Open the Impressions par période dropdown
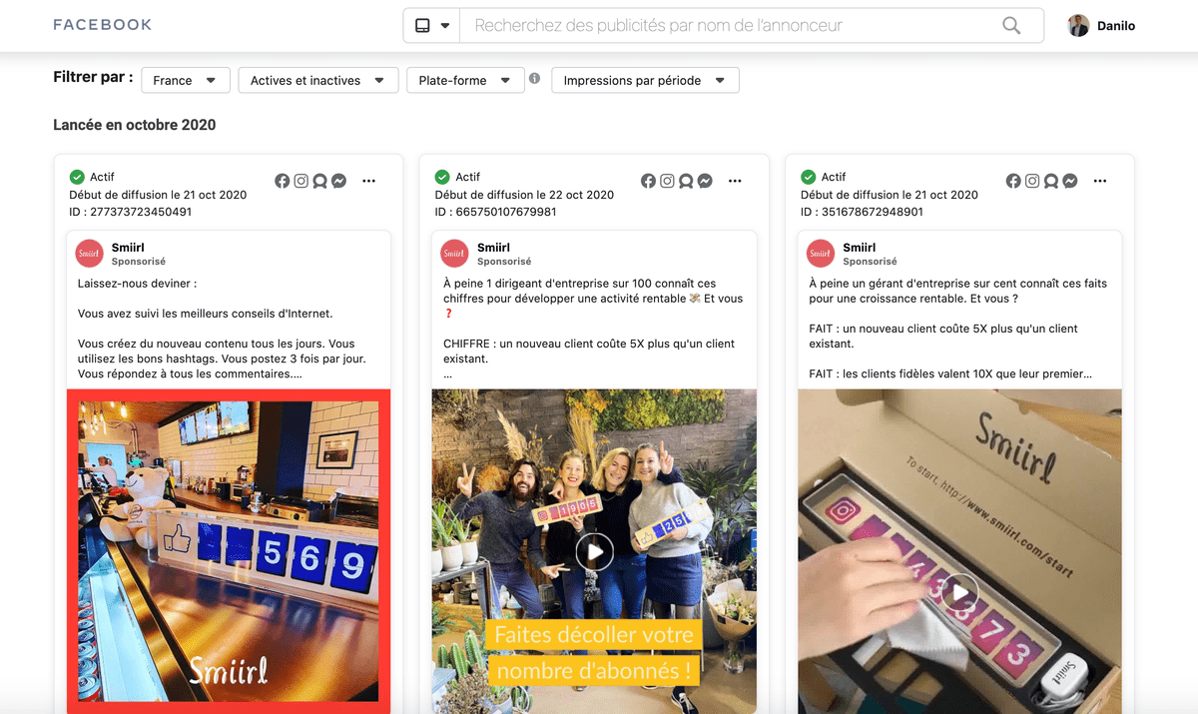 pyautogui.click(x=645, y=80)
